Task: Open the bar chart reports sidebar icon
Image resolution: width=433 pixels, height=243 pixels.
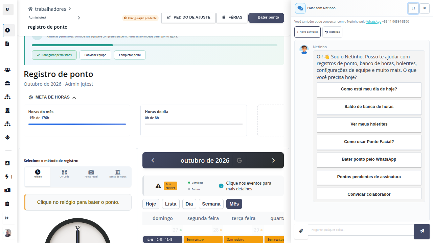Action: (7, 163)
